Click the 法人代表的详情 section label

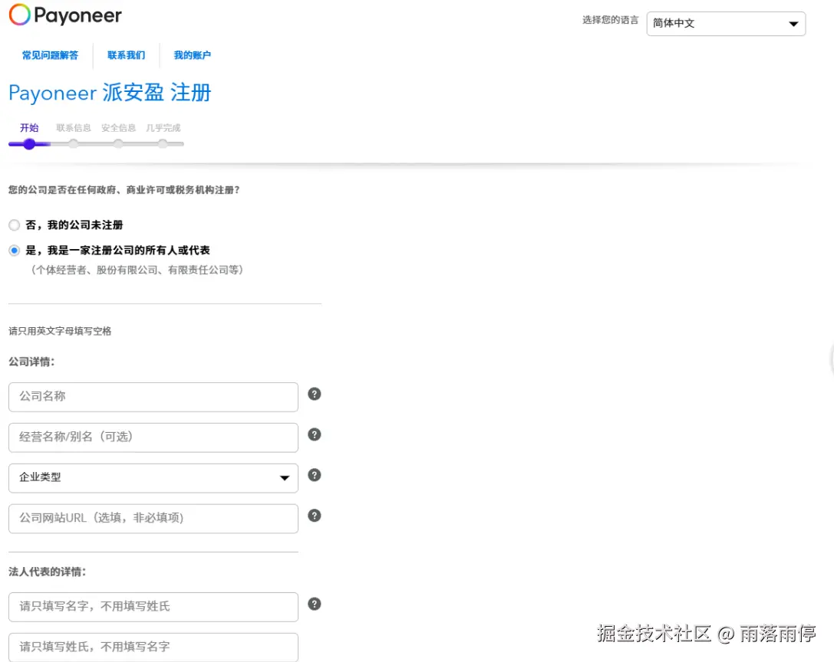(x=48, y=572)
